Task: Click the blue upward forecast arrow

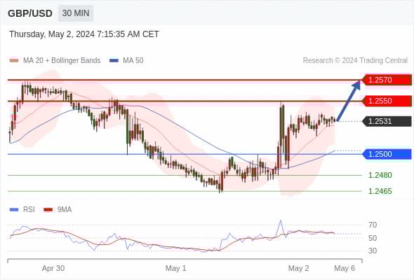Action: pyautogui.click(x=349, y=101)
